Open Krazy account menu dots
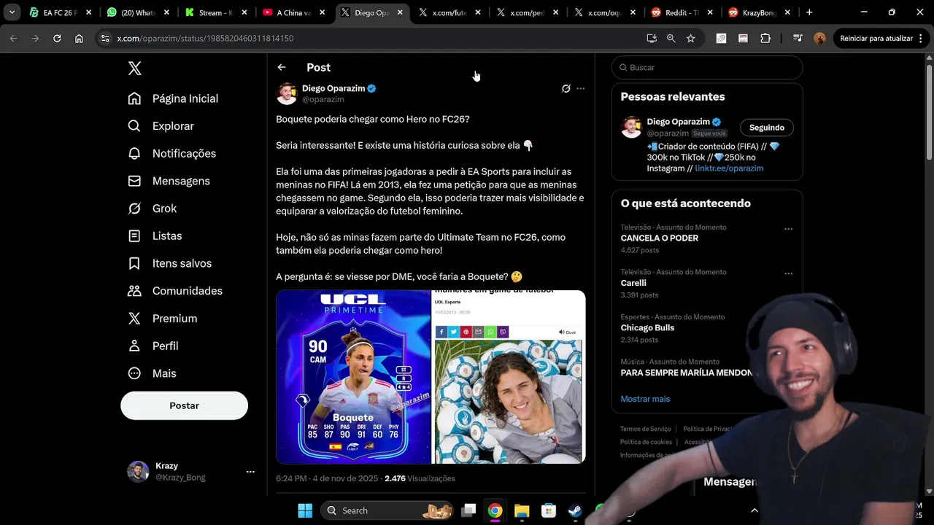This screenshot has height=525, width=934. coord(250,472)
